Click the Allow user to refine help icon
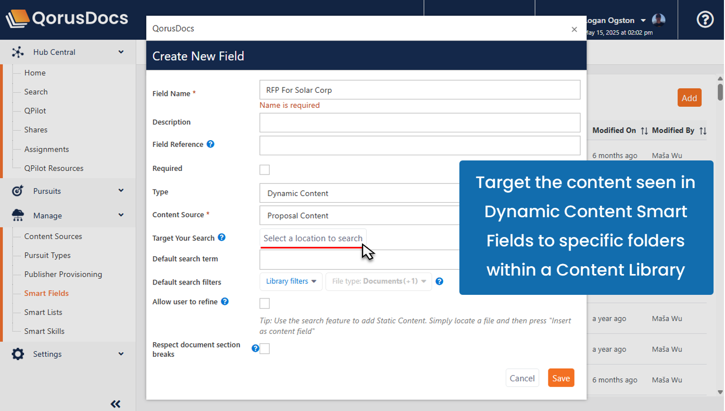 tap(224, 301)
